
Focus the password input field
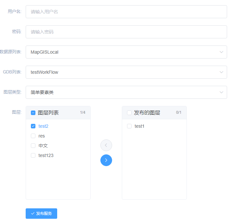(126, 32)
